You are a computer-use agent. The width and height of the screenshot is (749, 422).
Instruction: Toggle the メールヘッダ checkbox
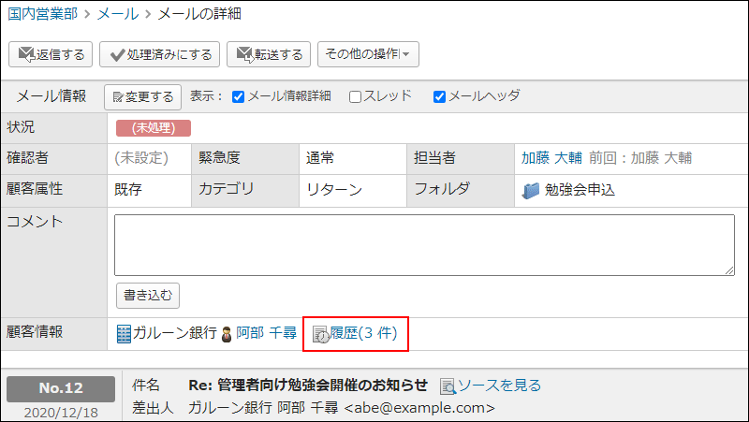point(439,97)
